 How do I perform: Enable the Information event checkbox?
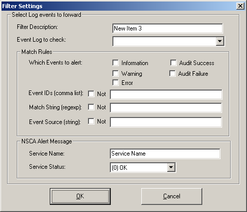115,63
